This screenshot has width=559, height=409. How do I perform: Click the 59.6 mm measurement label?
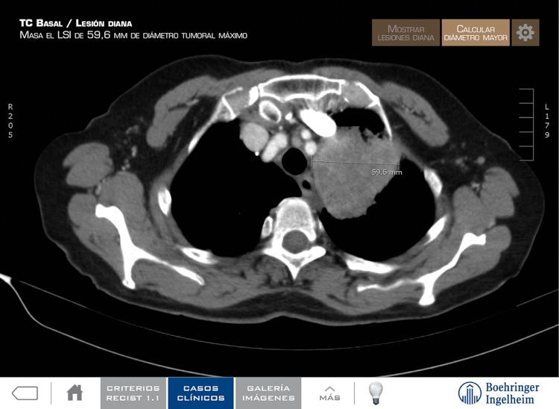tap(387, 172)
